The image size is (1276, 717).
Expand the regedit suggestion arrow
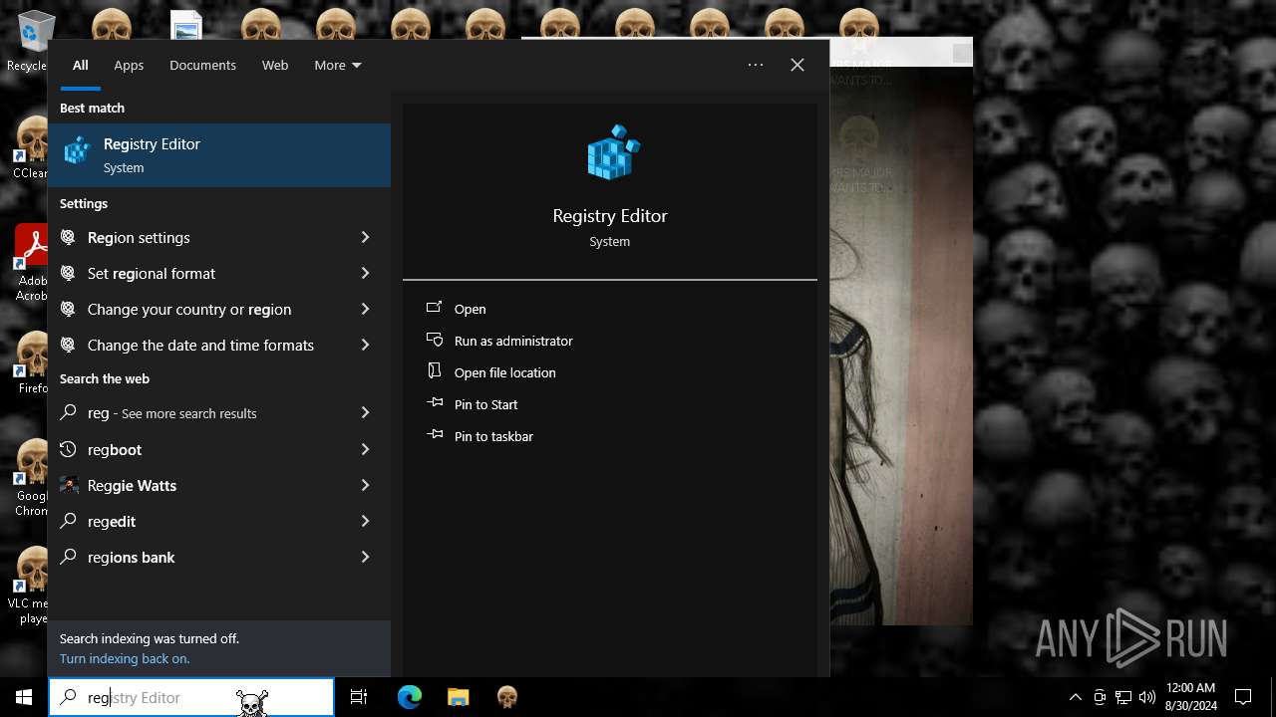(x=365, y=521)
